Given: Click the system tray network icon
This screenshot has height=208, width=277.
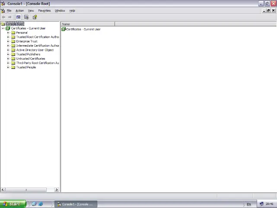Looking at the screenshot, I should coord(261,204).
